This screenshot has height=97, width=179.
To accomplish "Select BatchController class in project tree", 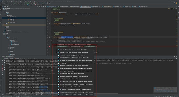I will tap(15, 42).
